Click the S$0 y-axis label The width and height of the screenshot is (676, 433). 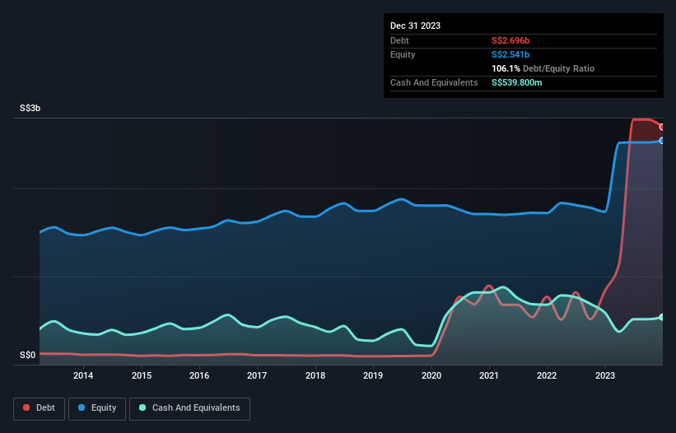[28, 355]
